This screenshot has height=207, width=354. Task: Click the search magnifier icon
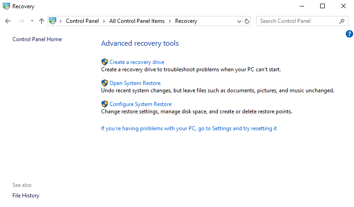click(x=342, y=21)
